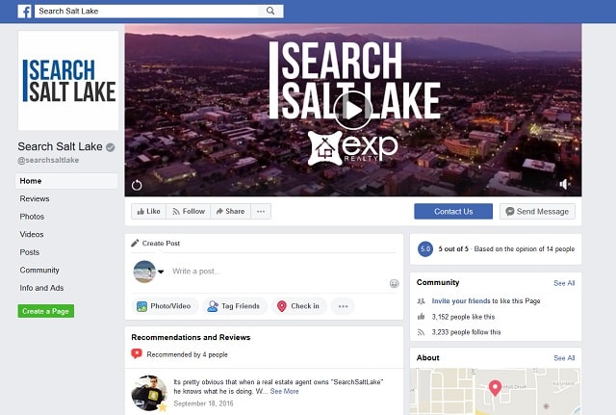This screenshot has width=616, height=415.
Task: Go to the Videos sidebar item
Action: 32,234
